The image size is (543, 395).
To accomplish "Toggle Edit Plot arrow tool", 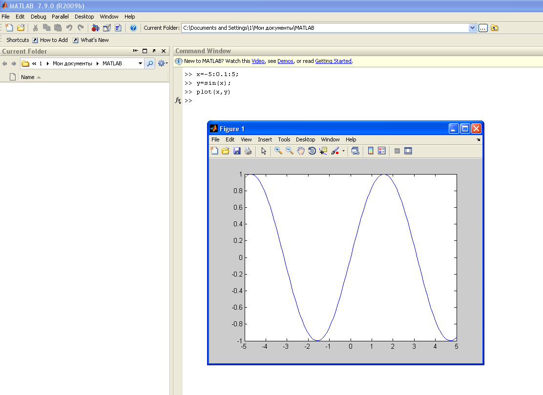I will point(264,151).
